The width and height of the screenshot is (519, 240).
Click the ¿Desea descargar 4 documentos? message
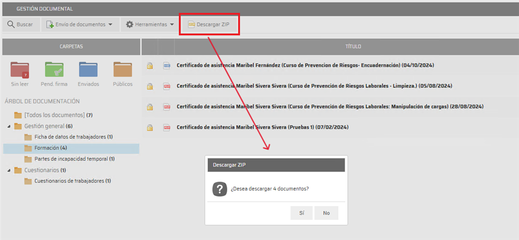coord(270,189)
